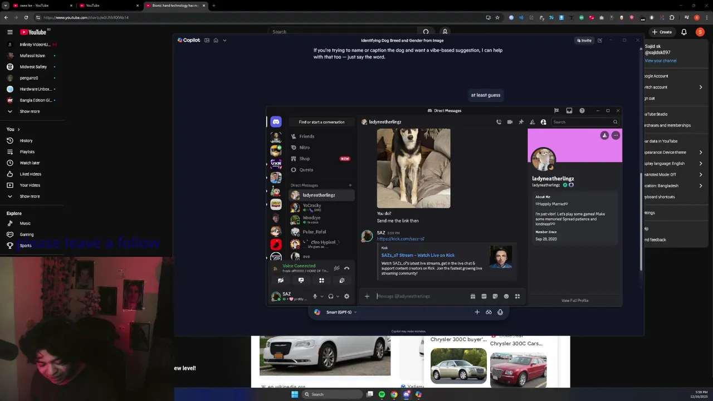
Task: Click Copilot plus attach icon
Action: [x=477, y=312]
